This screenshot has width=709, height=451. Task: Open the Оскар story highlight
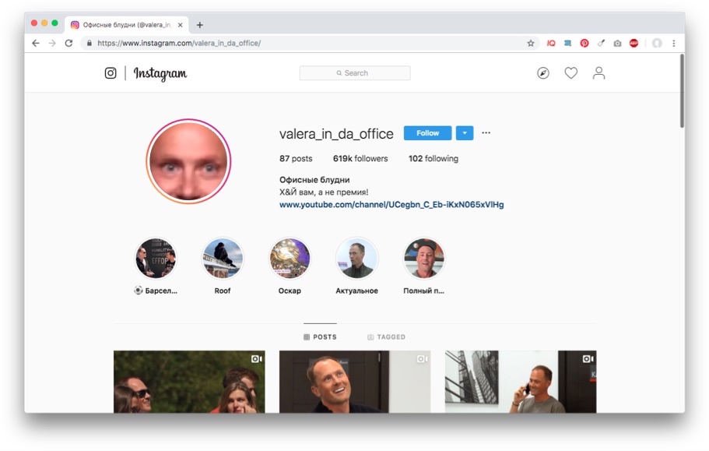click(290, 259)
